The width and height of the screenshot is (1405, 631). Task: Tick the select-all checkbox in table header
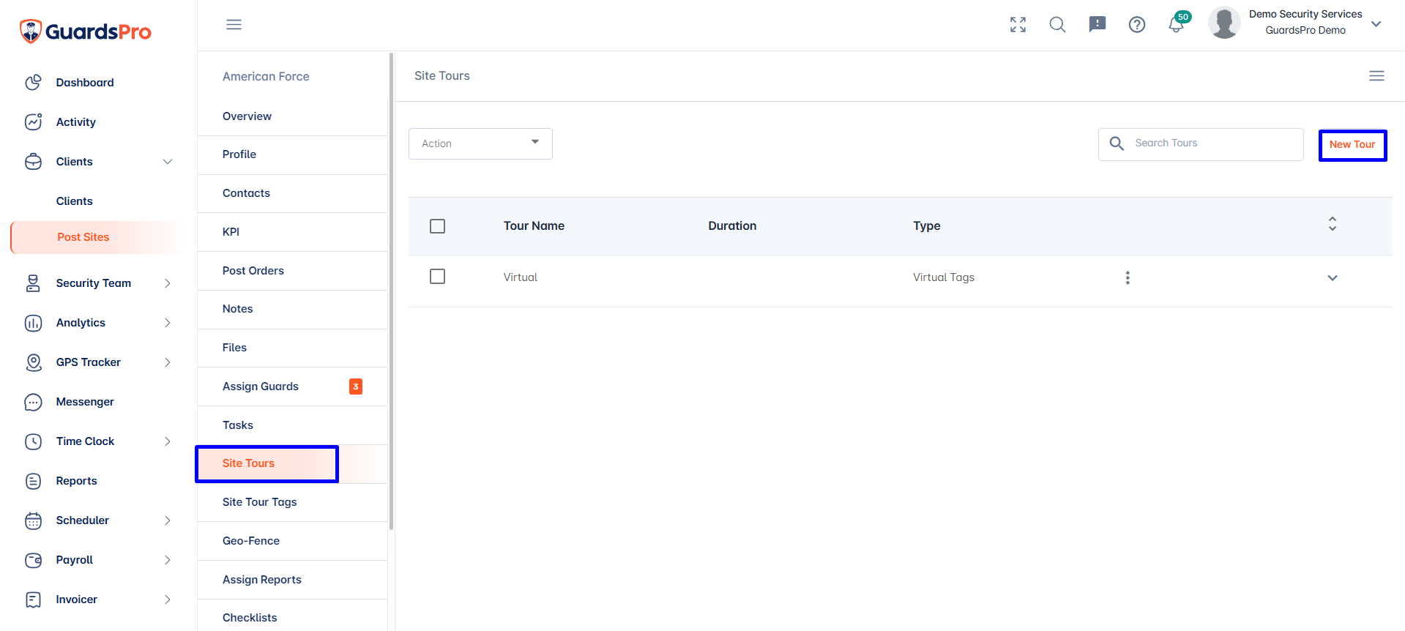[x=438, y=226]
